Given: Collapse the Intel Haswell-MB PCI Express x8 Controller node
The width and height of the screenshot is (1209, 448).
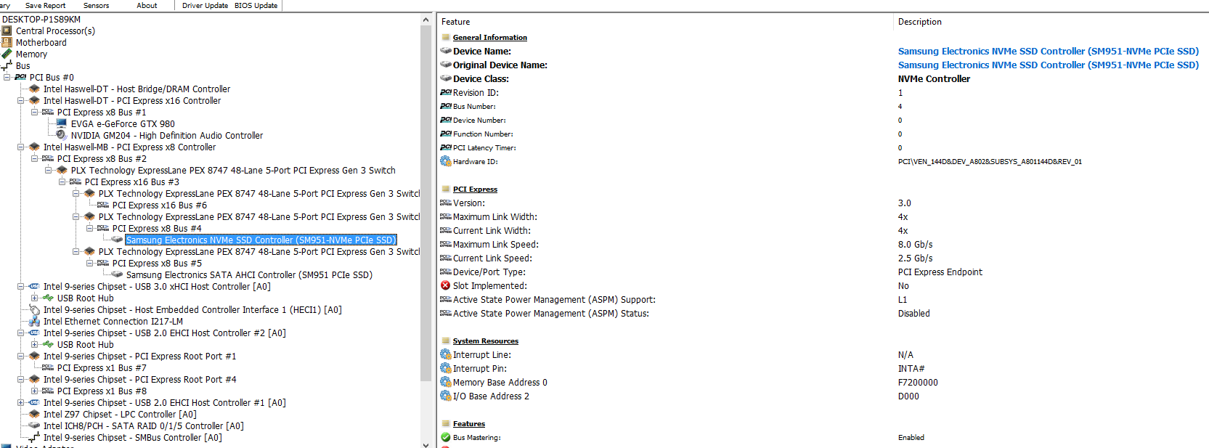Looking at the screenshot, I should 21,147.
